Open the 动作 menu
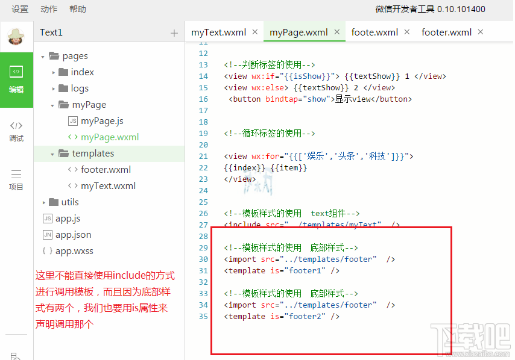 coord(49,9)
